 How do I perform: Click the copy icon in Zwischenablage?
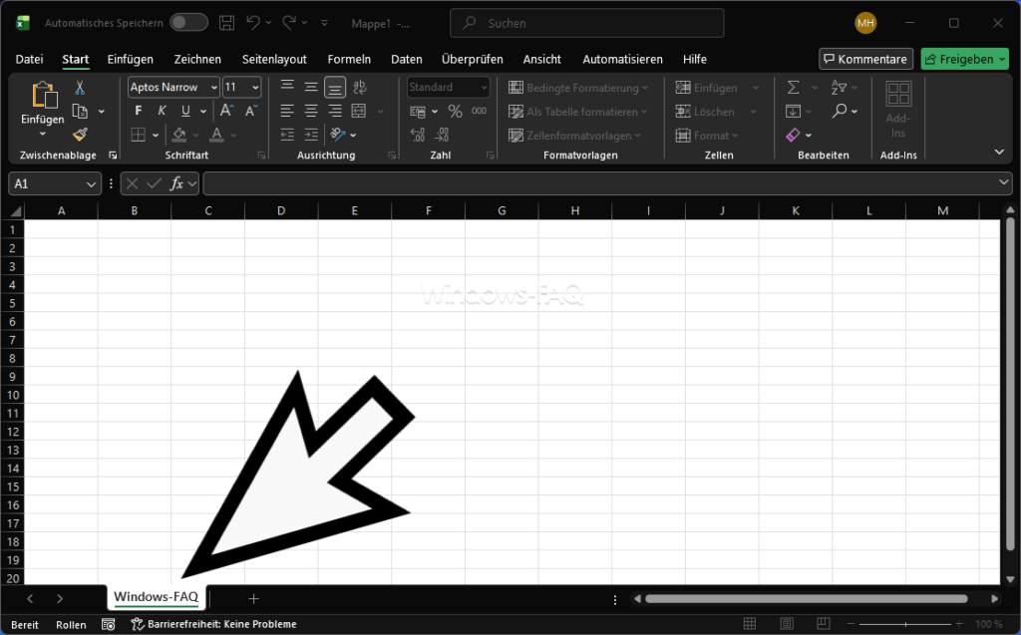coord(80,112)
